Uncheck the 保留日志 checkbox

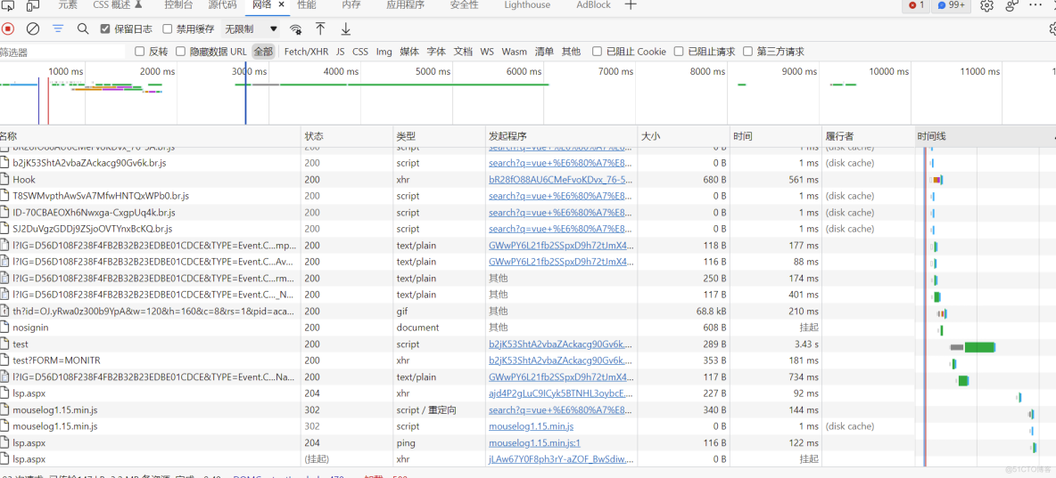[x=105, y=29]
